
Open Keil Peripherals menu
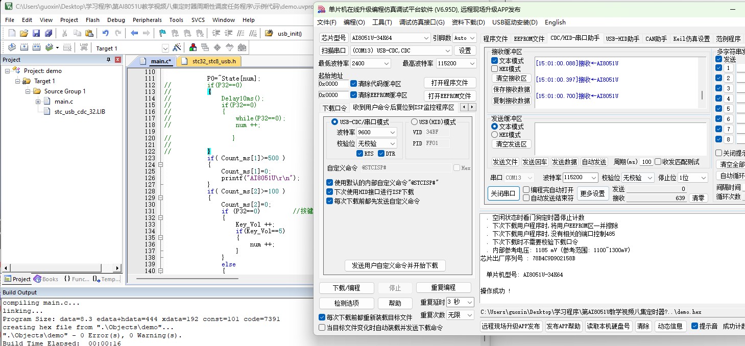pyautogui.click(x=147, y=20)
